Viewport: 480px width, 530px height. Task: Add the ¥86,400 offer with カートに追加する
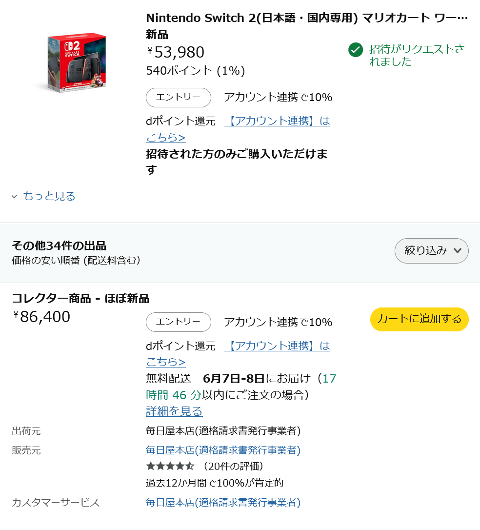pyautogui.click(x=419, y=319)
